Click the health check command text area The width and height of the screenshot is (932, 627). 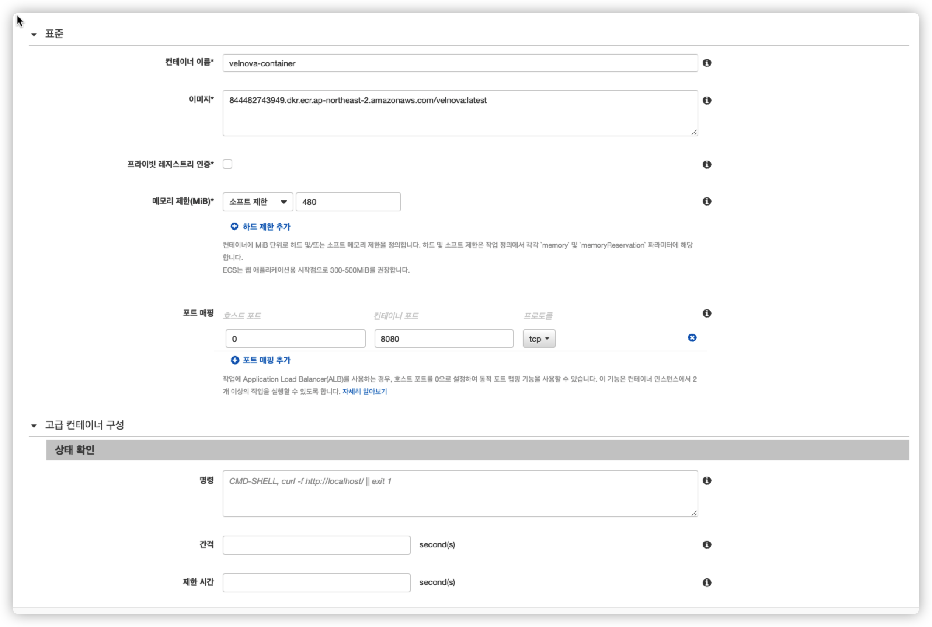point(460,493)
